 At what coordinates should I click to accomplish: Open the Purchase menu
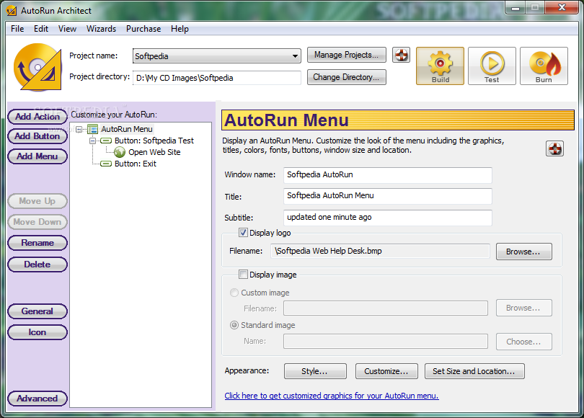[x=143, y=29]
